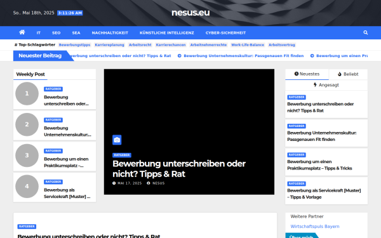This screenshot has height=238, width=381.
Task: Click the nesus.eu site title
Action: [x=190, y=13]
